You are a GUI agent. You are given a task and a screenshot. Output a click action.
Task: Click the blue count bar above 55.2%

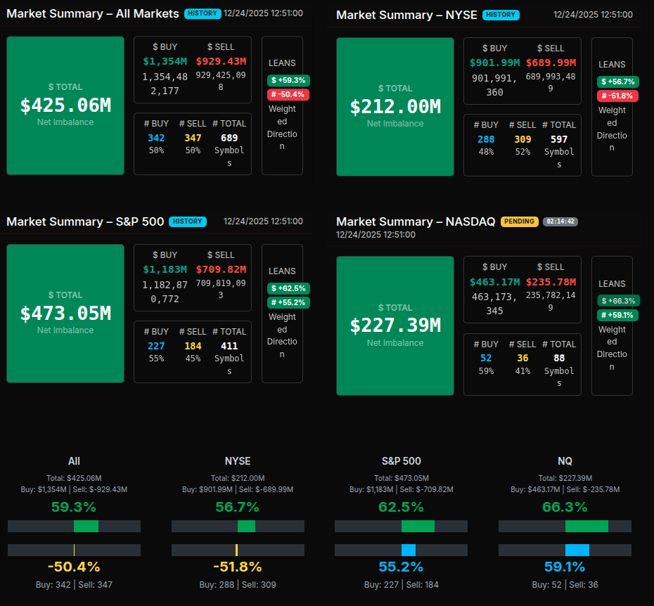pyautogui.click(x=409, y=550)
